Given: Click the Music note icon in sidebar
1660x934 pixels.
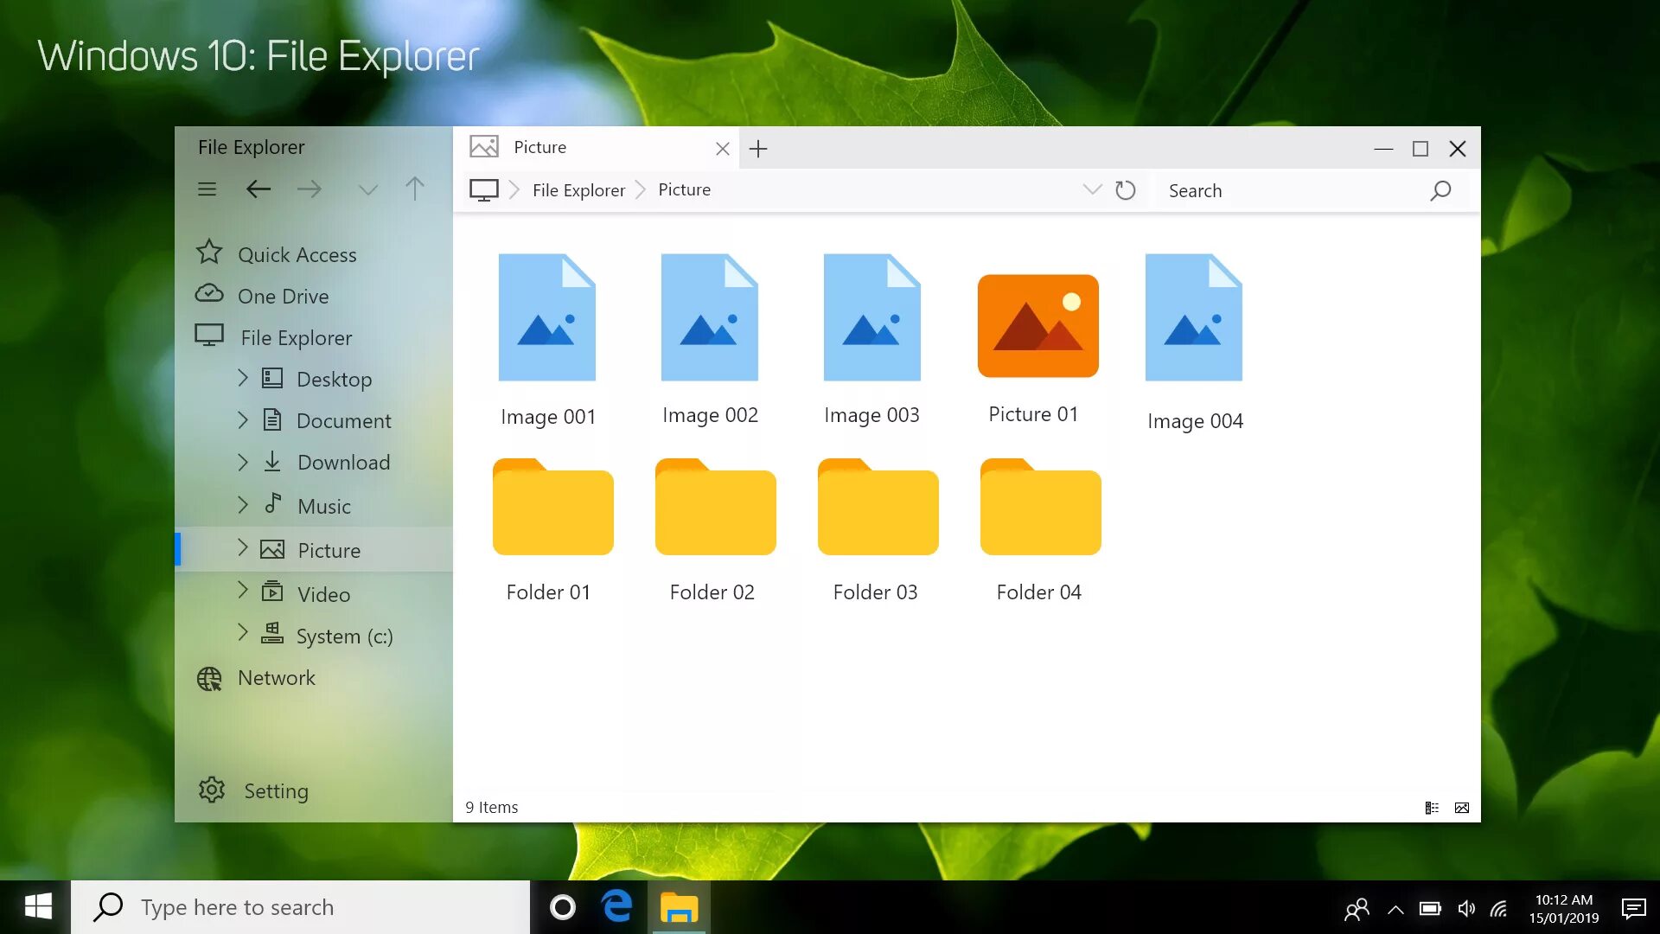Looking at the screenshot, I should click(x=273, y=502).
